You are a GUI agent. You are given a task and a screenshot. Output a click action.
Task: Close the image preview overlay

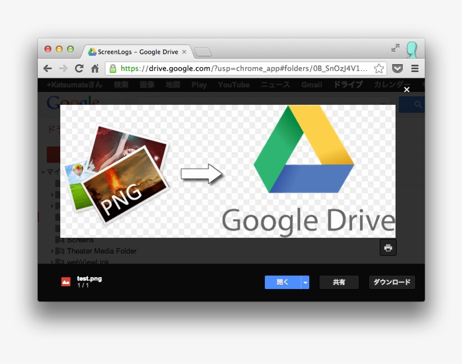coord(407,90)
